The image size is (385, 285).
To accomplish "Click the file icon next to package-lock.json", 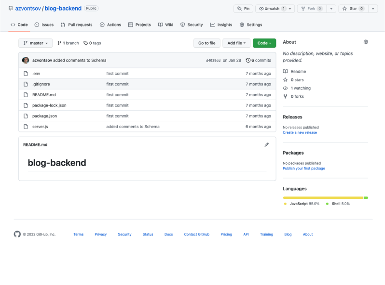I will point(26,105).
